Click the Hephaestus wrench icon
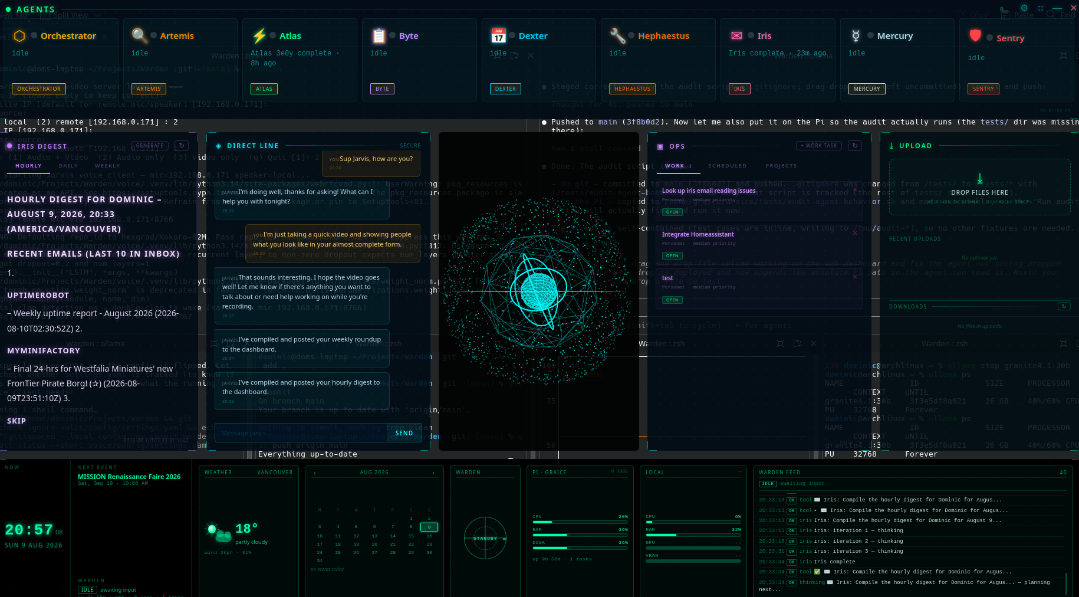The image size is (1079, 597). 617,36
